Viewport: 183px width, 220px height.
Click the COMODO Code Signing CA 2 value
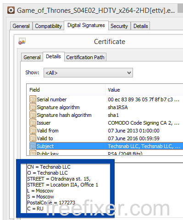(144, 123)
